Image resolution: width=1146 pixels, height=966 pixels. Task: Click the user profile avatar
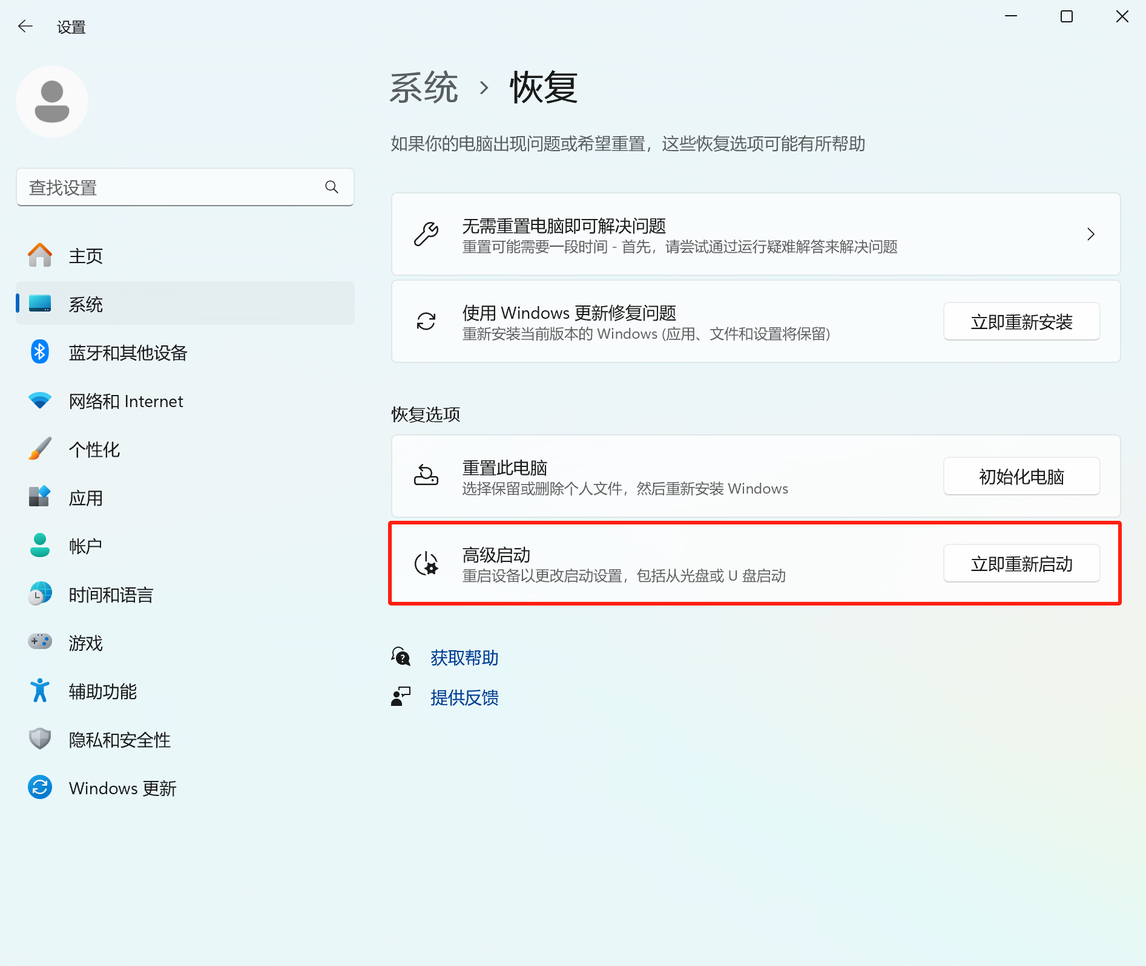click(52, 102)
